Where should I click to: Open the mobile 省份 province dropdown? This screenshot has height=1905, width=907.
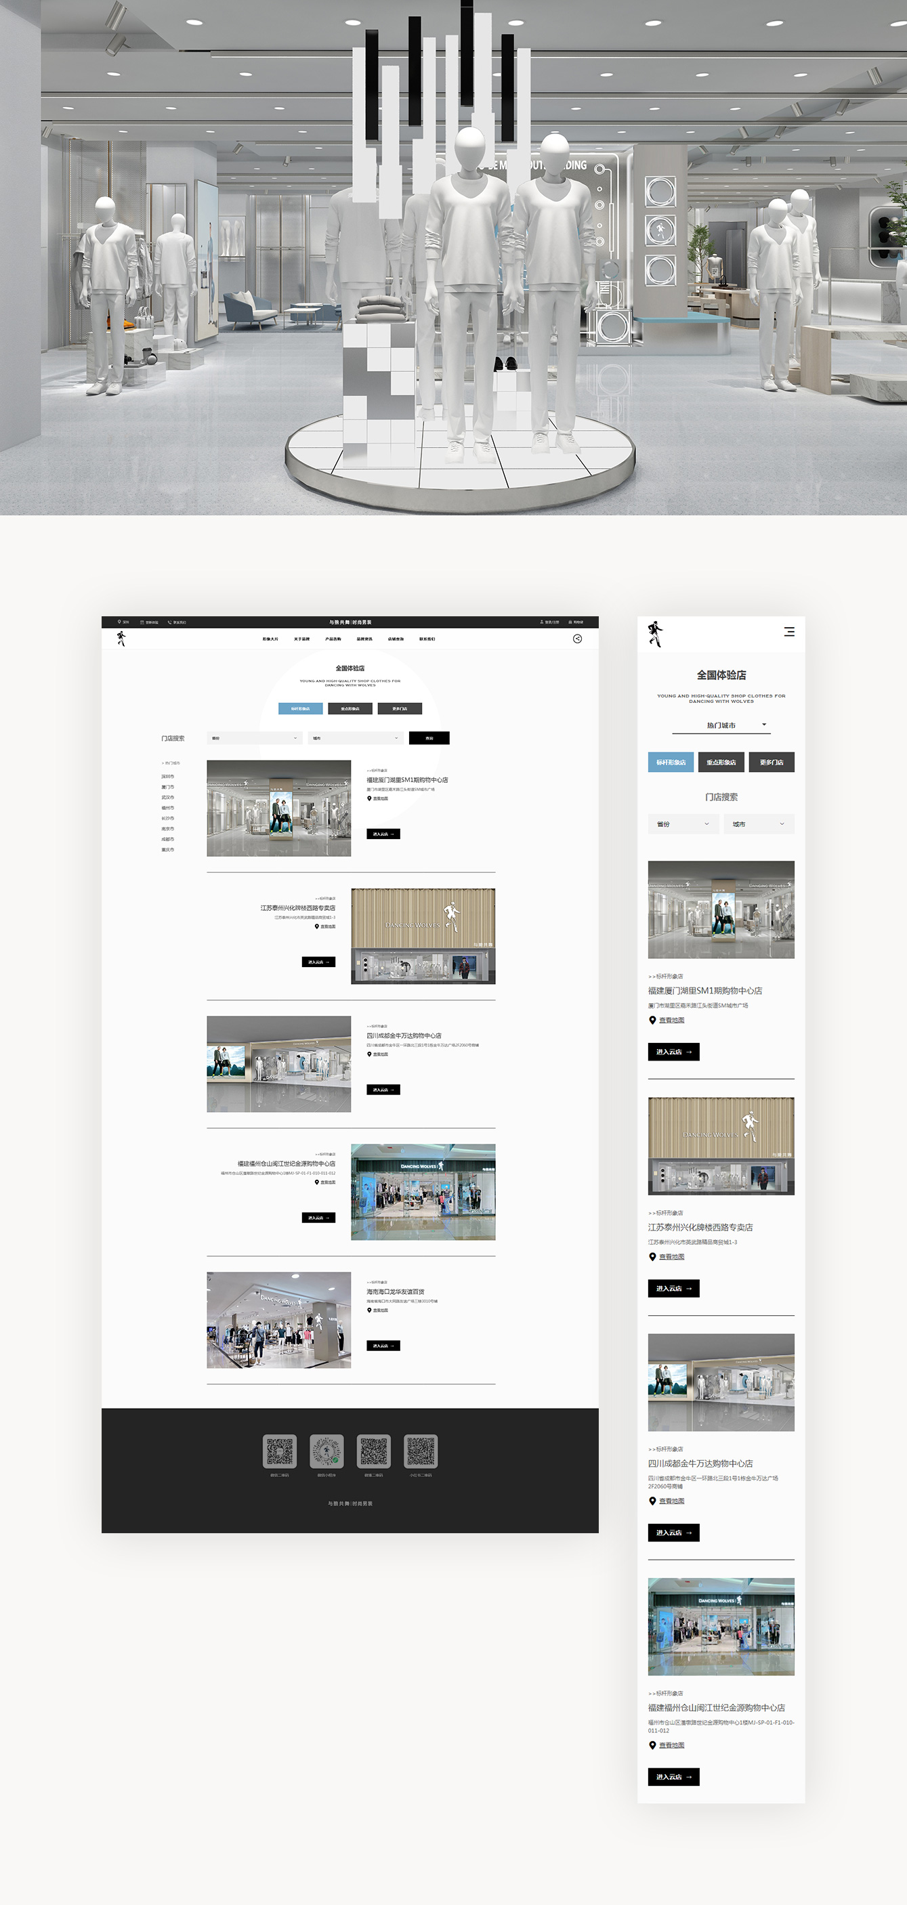point(683,823)
